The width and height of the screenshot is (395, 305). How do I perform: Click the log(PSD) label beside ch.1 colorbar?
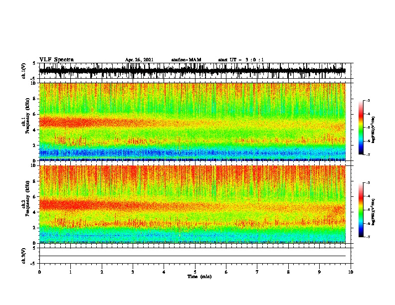(x=373, y=130)
